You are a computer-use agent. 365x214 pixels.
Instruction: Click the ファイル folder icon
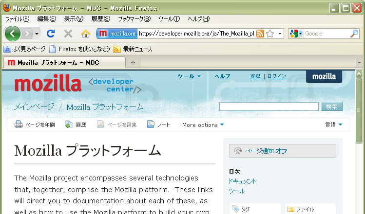pyautogui.click(x=291, y=209)
